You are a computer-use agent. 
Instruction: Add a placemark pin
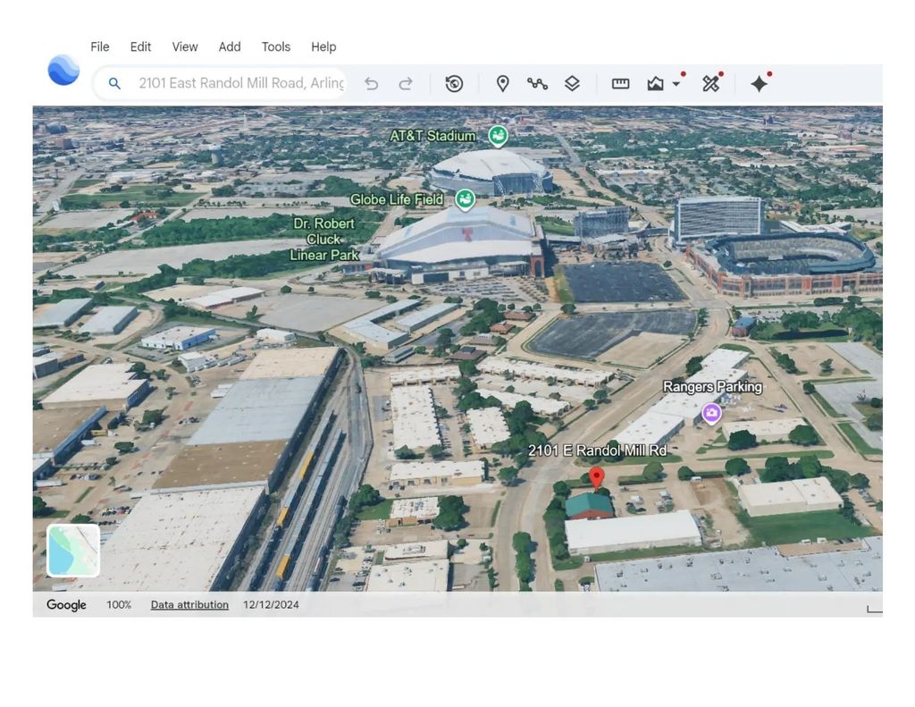coord(502,84)
